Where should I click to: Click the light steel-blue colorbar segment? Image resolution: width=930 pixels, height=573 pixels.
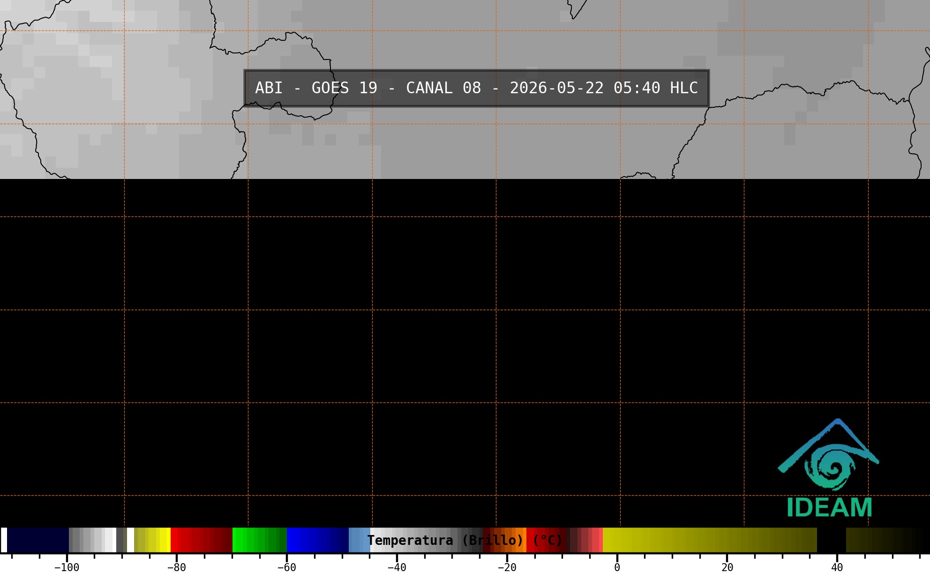click(360, 540)
